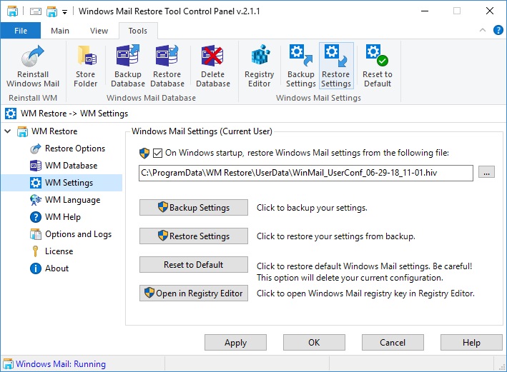Switch to the View ribbon tab
This screenshot has height=372, width=507.
point(99,31)
